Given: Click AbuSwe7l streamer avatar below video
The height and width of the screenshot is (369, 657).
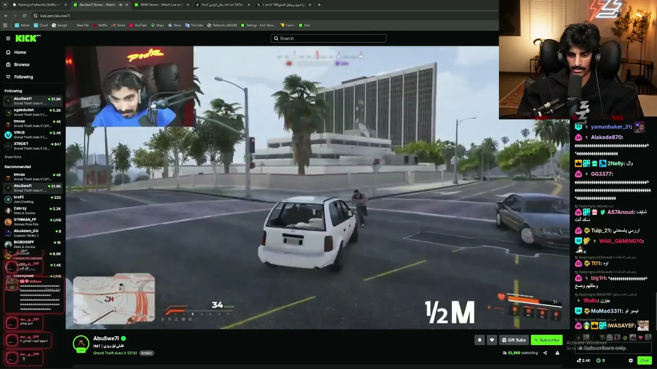Looking at the screenshot, I should click(81, 344).
